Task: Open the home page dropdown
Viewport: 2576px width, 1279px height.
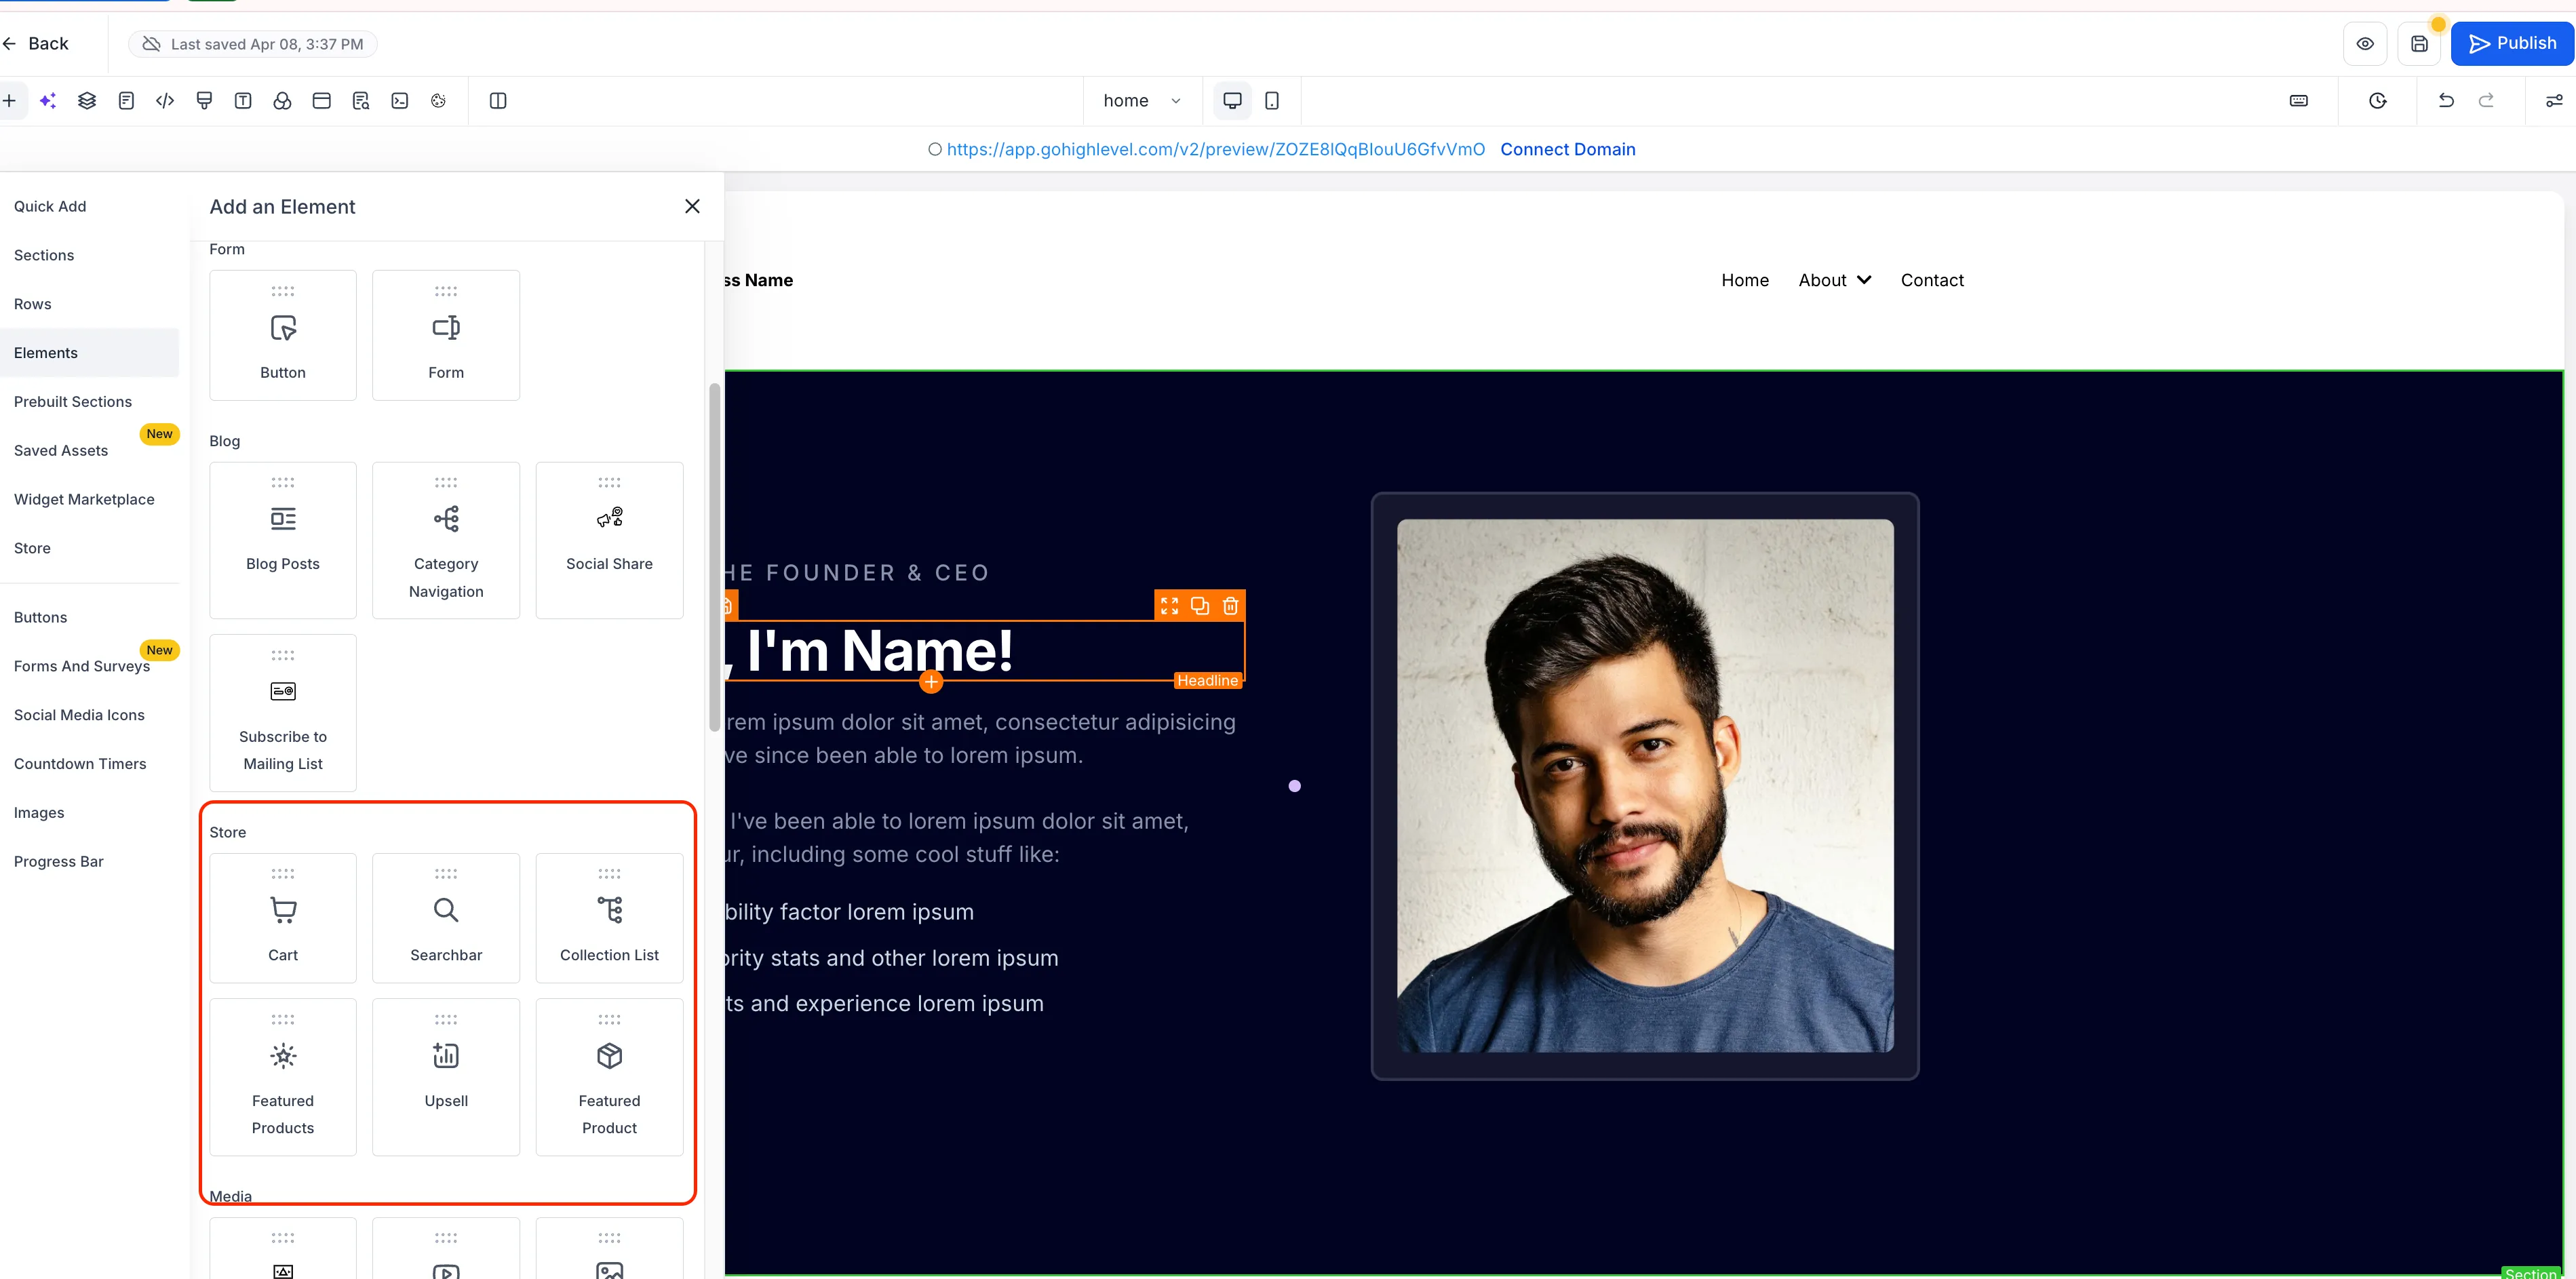Action: (1142, 100)
